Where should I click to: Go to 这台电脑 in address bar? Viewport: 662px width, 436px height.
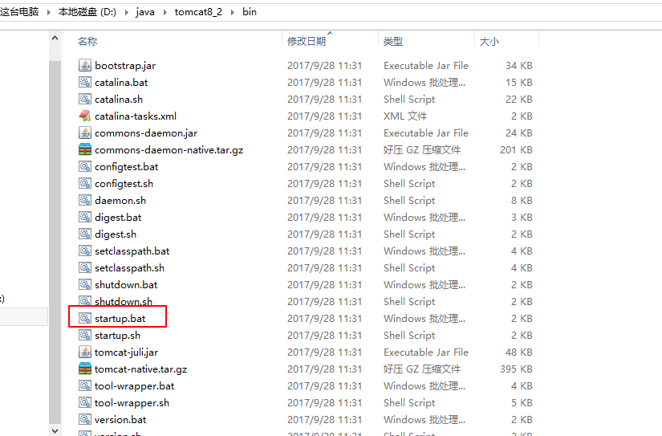coord(19,12)
